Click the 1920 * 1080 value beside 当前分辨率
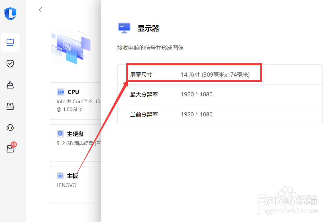Viewport: 336px width, 222px height. click(x=197, y=114)
